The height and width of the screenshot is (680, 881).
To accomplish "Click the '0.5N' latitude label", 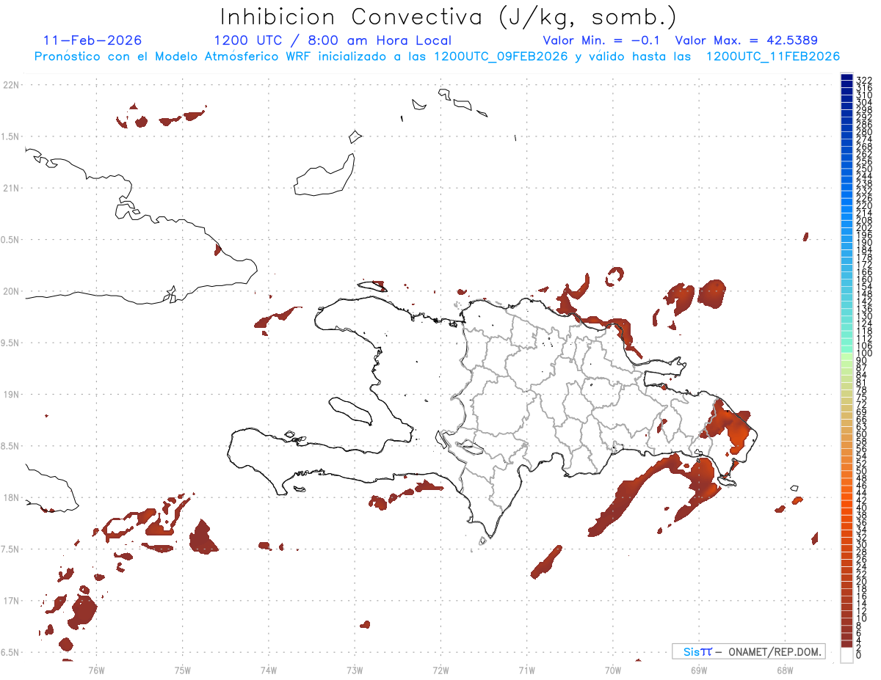I will tap(11, 240).
